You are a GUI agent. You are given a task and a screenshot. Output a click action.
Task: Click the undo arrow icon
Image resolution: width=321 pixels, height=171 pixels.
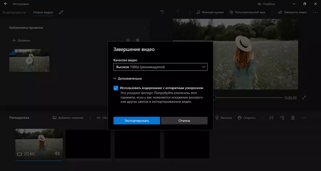coord(162,12)
